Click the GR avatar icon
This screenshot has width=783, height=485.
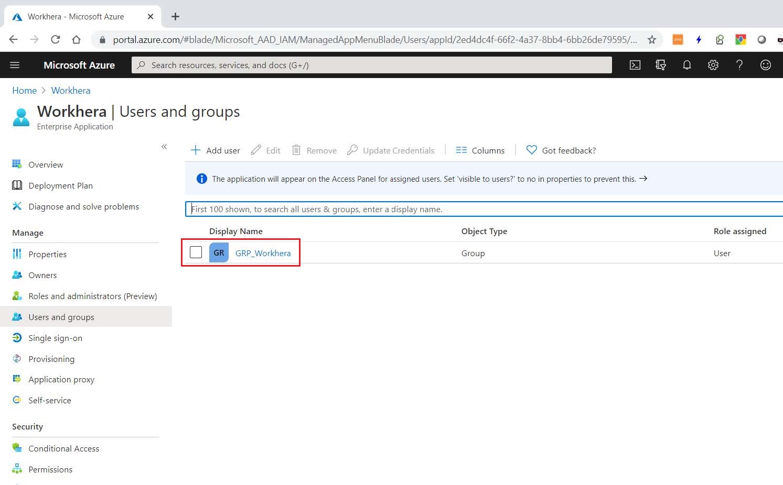point(219,252)
